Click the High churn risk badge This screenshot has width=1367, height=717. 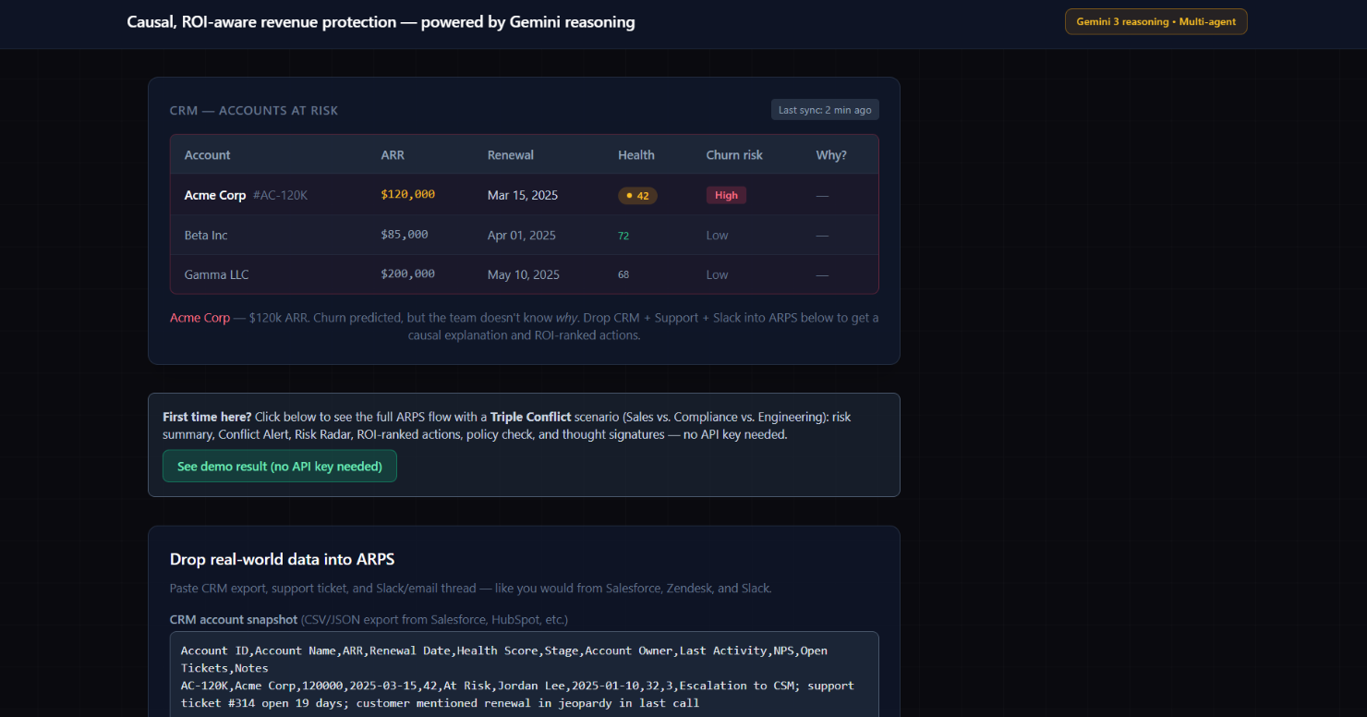click(x=726, y=195)
